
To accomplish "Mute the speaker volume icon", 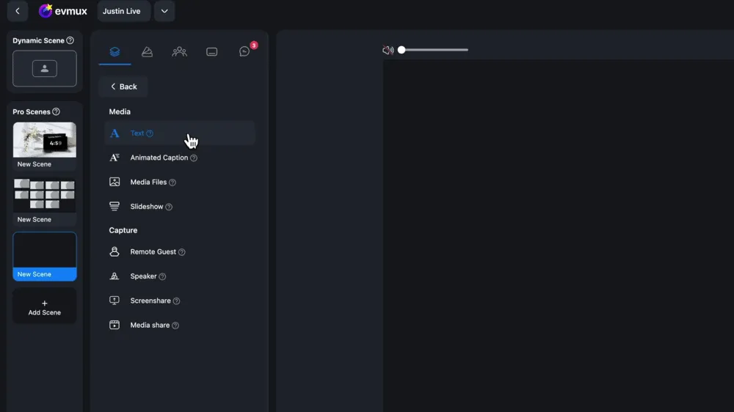I will (x=388, y=50).
